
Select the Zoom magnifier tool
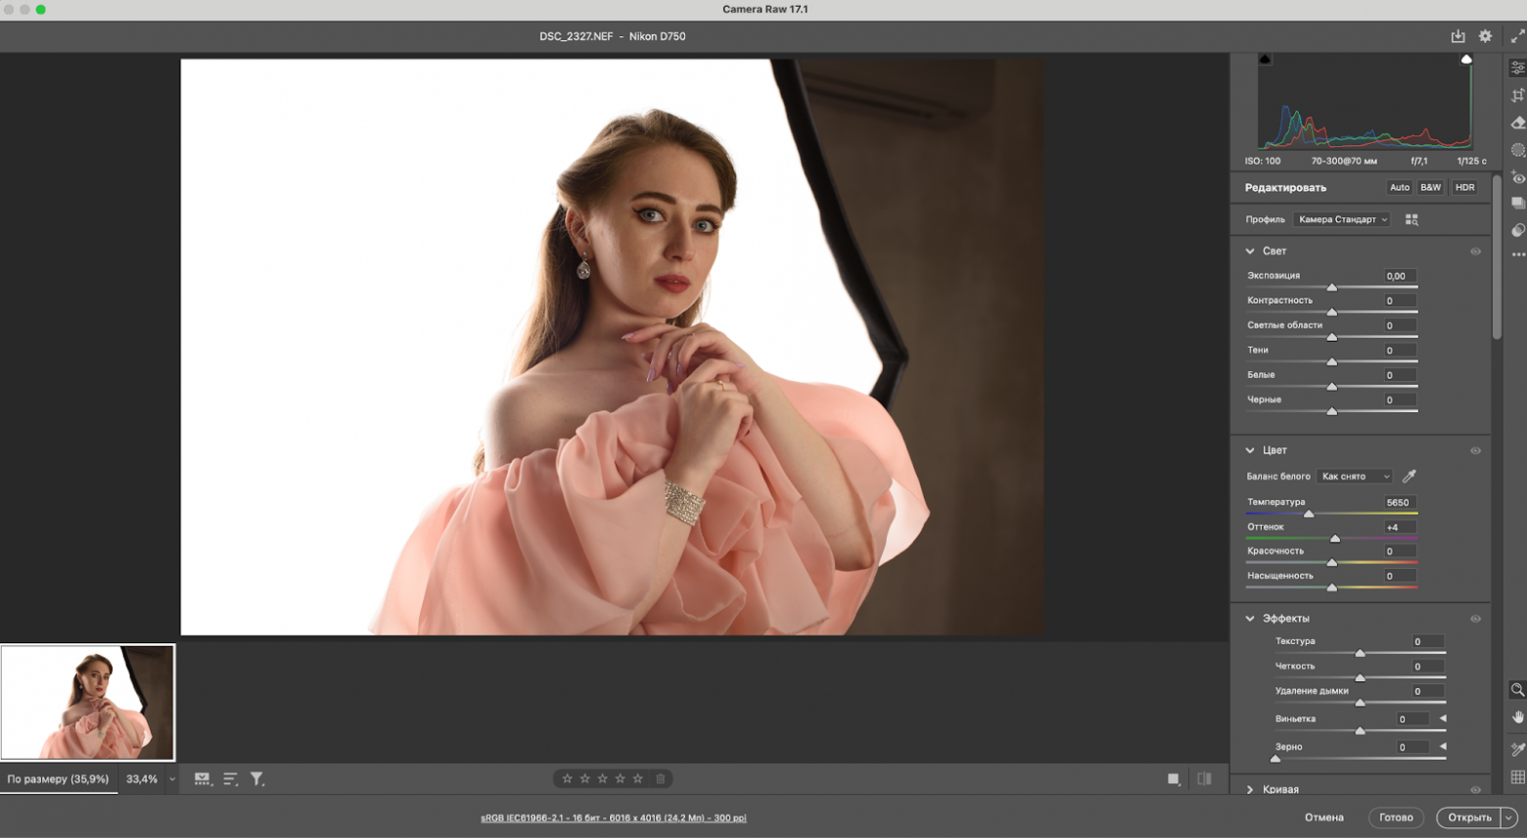[1517, 690]
